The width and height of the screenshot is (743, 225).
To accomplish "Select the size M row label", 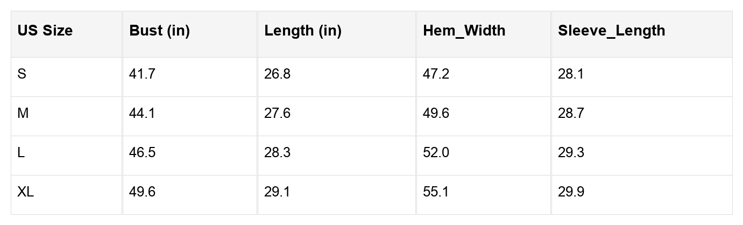I will pyautogui.click(x=23, y=113).
